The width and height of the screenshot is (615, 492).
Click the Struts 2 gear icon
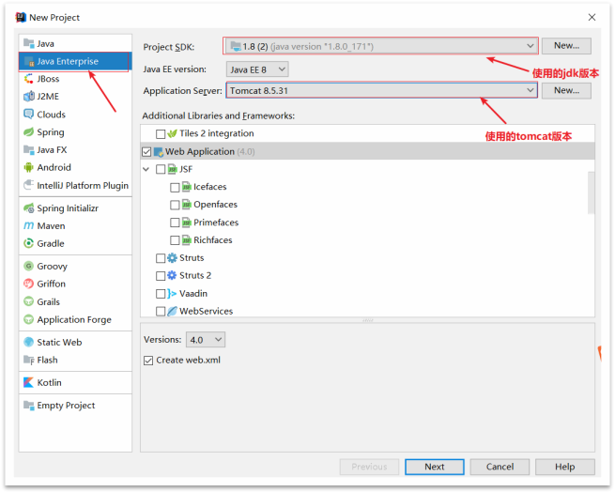[x=172, y=275]
